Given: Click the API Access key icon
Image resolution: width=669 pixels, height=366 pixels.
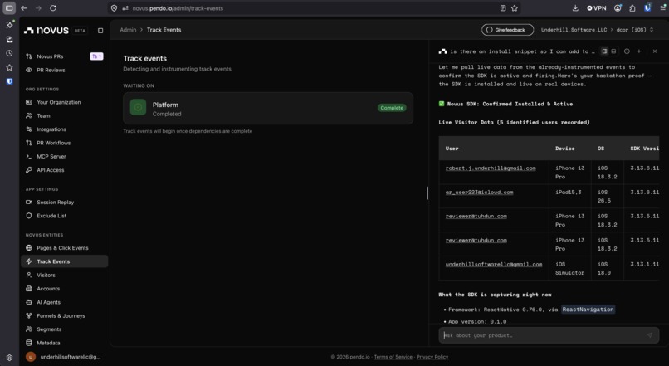Looking at the screenshot, I should coord(29,170).
